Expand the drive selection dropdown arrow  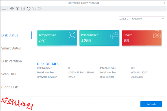tap(163, 19)
